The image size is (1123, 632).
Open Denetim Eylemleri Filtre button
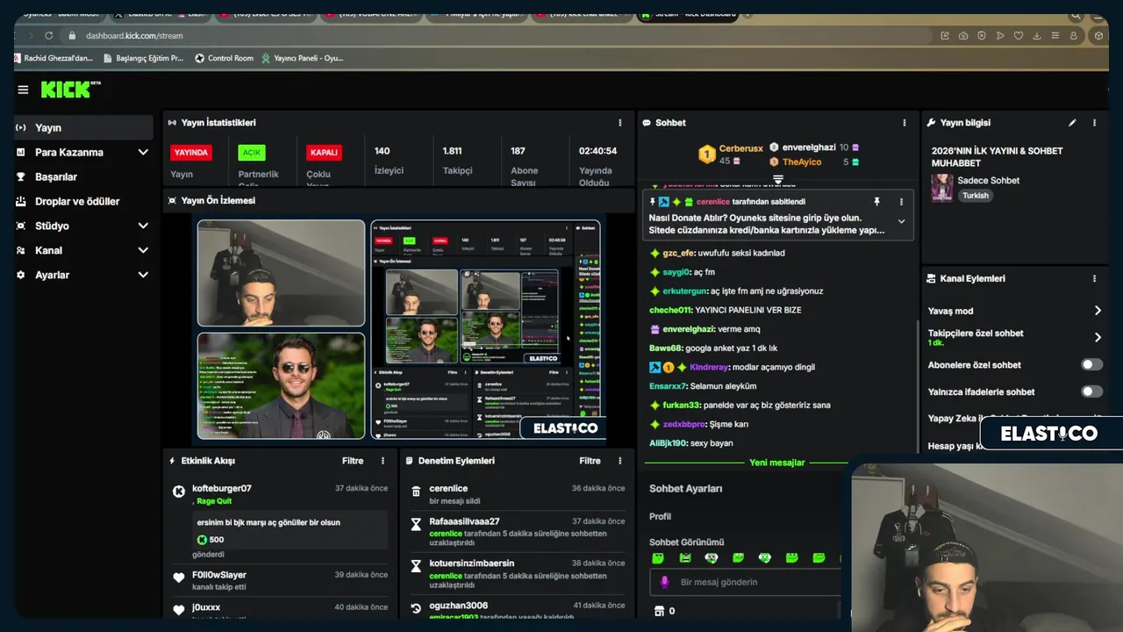tap(590, 461)
